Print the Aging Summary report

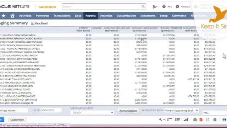(x=224, y=119)
